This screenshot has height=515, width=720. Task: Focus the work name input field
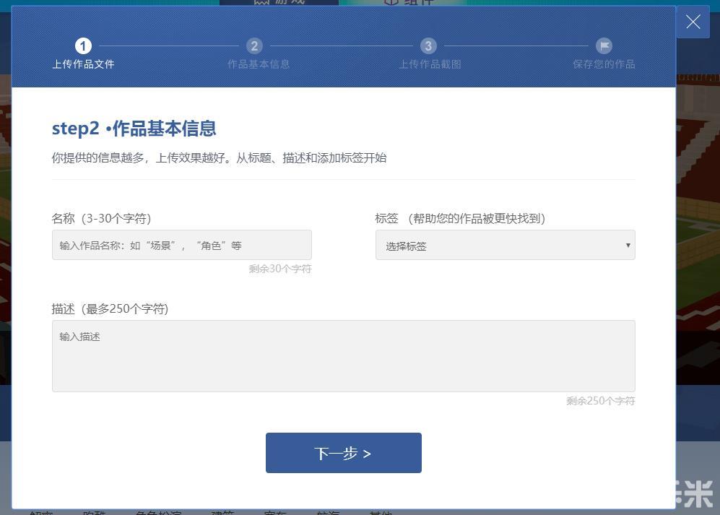click(182, 245)
